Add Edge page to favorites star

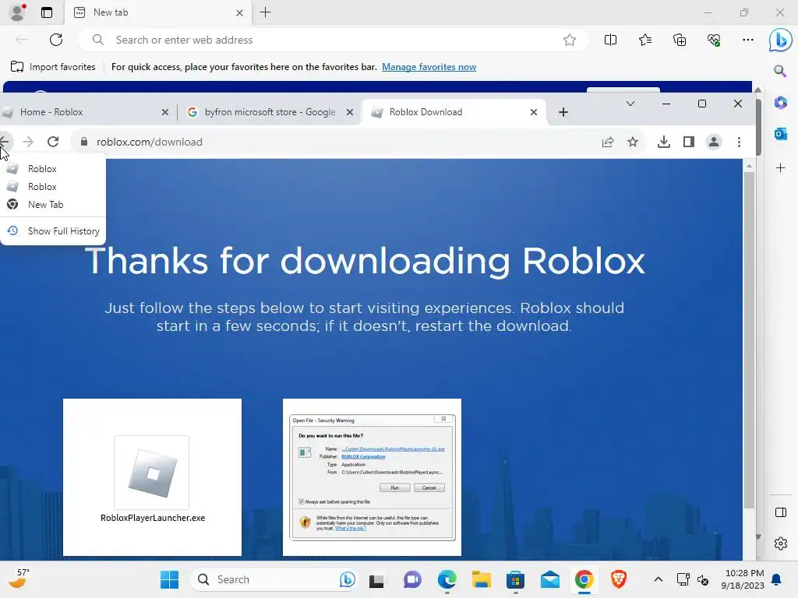[570, 40]
